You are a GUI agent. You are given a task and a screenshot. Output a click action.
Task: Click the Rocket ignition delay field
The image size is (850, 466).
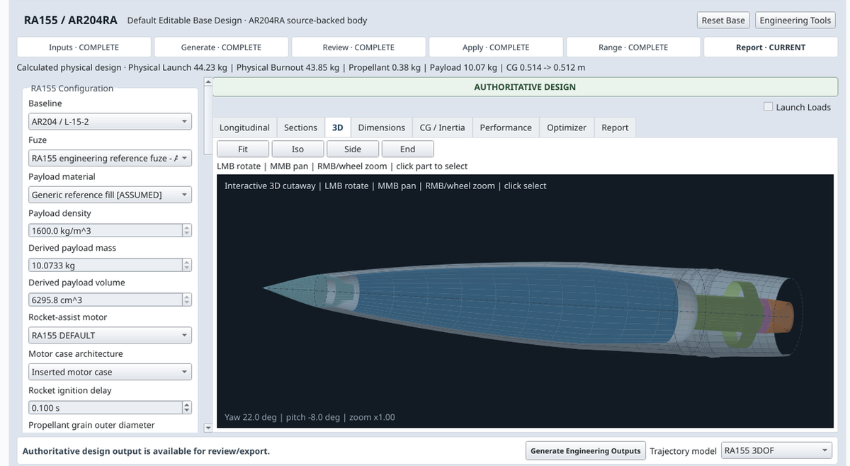[105, 408]
